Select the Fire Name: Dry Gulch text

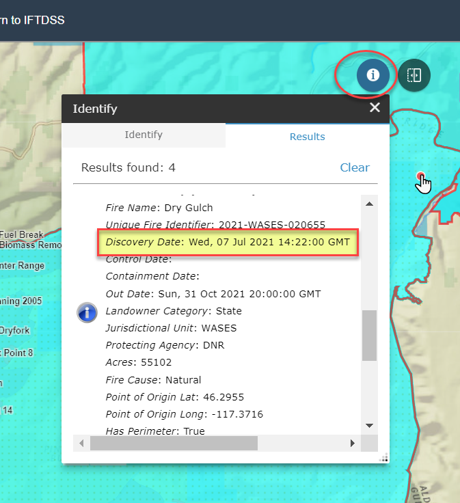pyautogui.click(x=159, y=208)
